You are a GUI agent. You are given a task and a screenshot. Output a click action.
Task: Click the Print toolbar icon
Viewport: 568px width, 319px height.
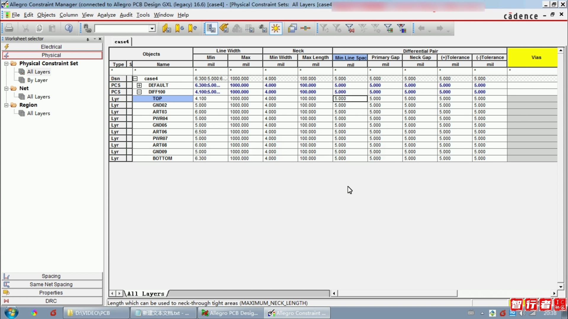[x=9, y=28]
